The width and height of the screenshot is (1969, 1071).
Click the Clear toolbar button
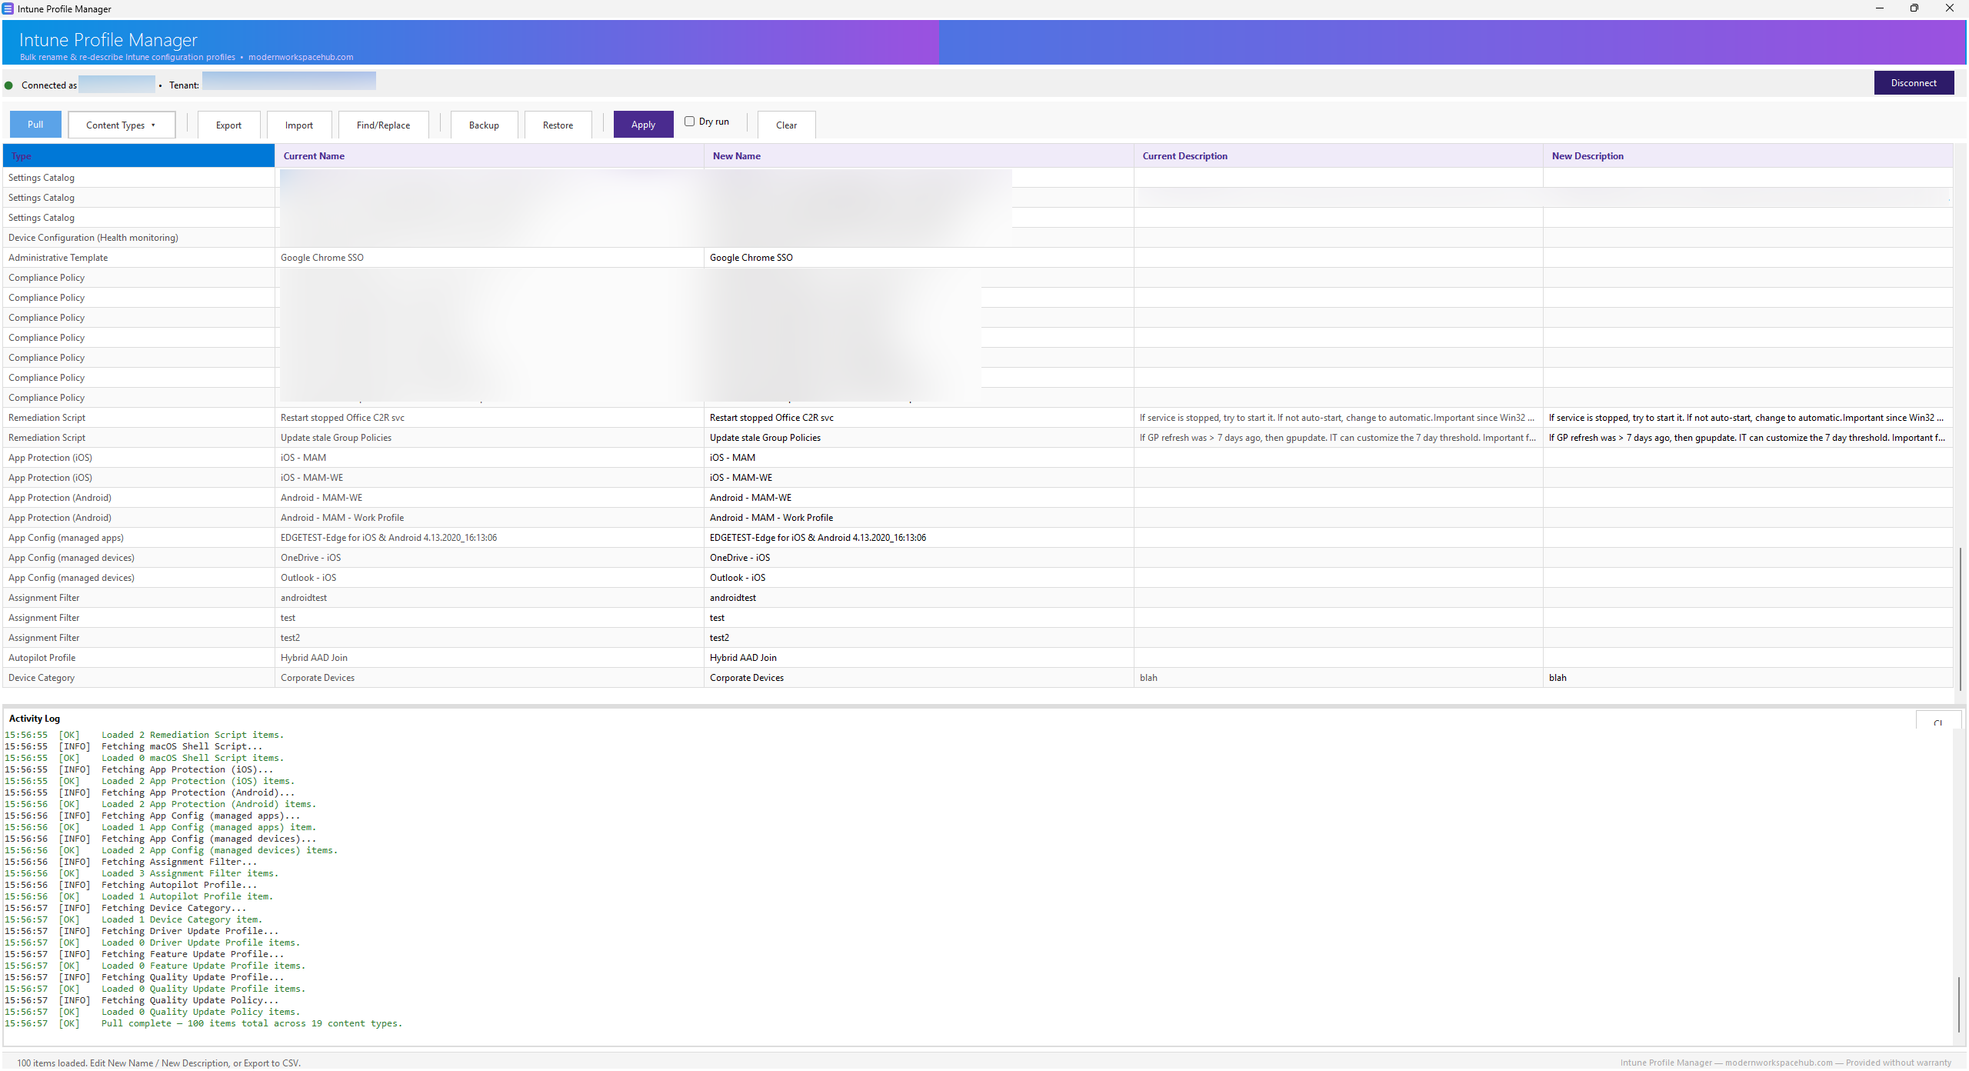click(786, 125)
